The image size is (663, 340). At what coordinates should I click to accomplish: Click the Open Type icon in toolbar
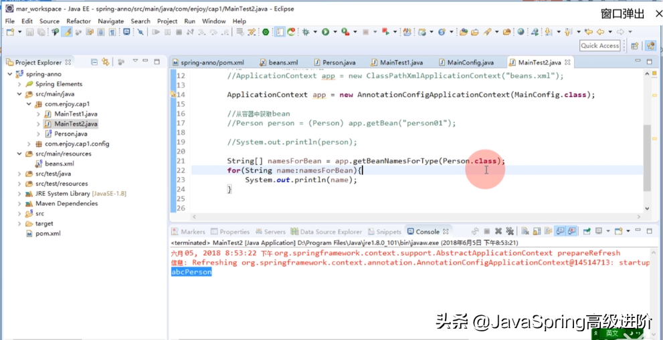pos(464,31)
